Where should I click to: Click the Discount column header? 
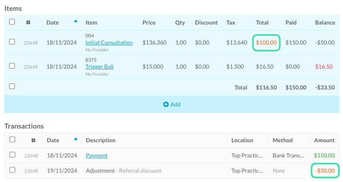click(206, 23)
